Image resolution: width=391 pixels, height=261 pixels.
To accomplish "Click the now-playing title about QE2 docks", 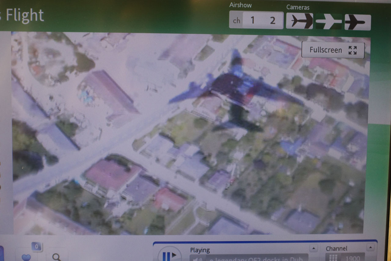I will pyautogui.click(x=257, y=258).
